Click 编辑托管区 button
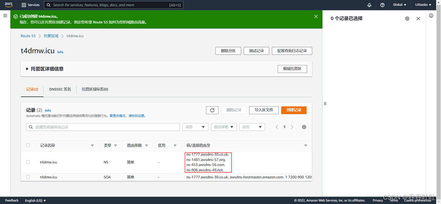This screenshot has width=441, height=204. click(x=292, y=69)
